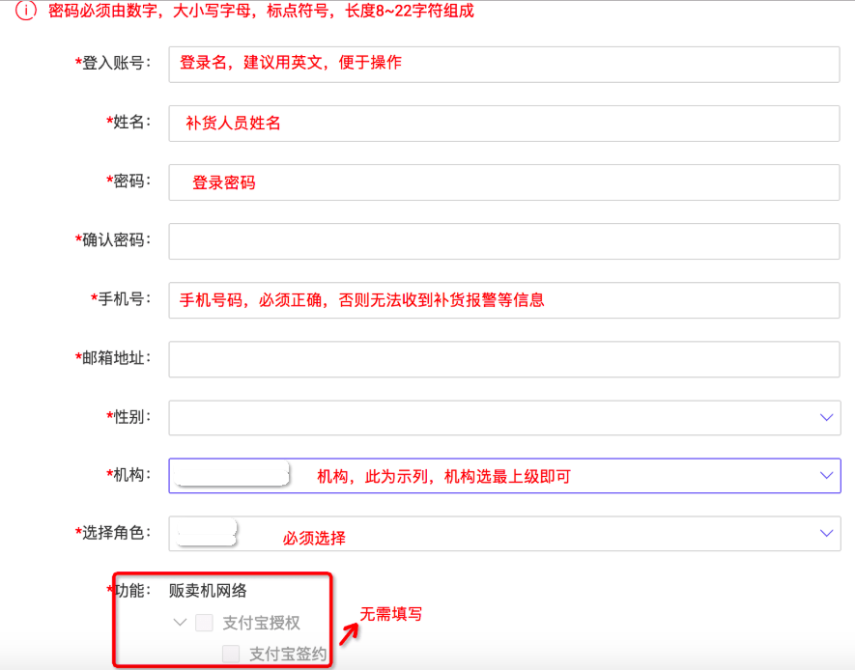Expand the 性别 dropdown arrow
This screenshot has width=855, height=670.
click(826, 417)
